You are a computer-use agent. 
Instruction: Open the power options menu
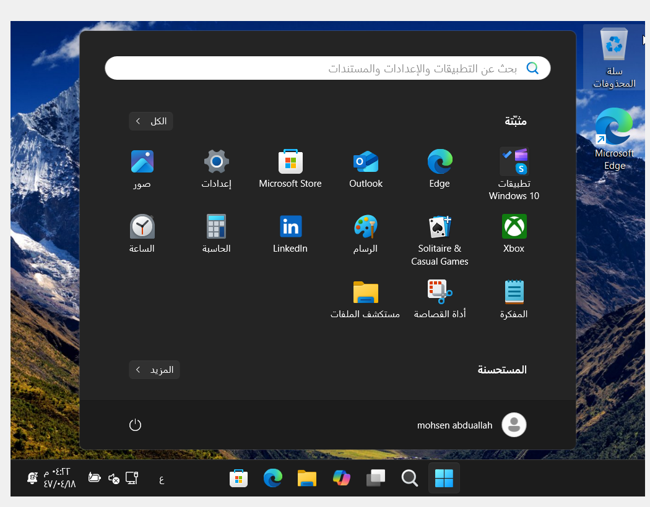pyautogui.click(x=135, y=425)
